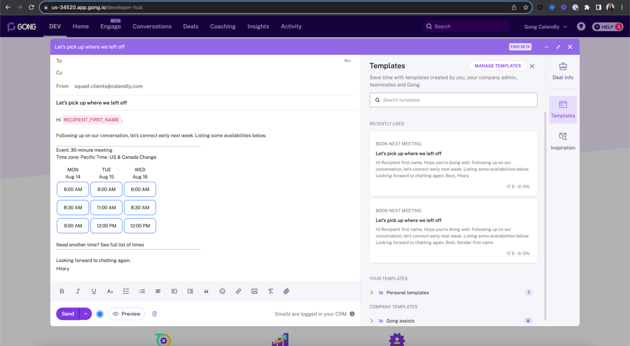The image size is (630, 346).
Task: Open the font size option
Action: pos(110,291)
